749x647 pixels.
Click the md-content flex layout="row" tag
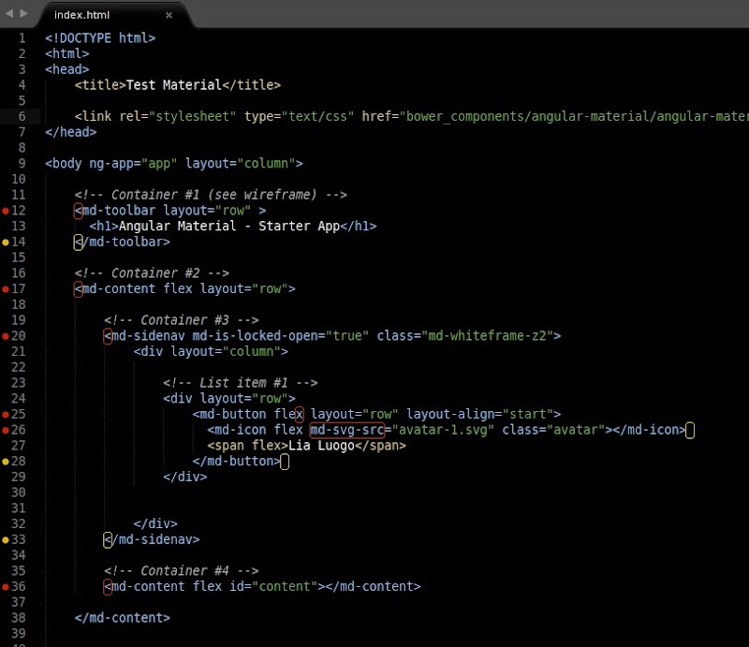[x=184, y=289]
